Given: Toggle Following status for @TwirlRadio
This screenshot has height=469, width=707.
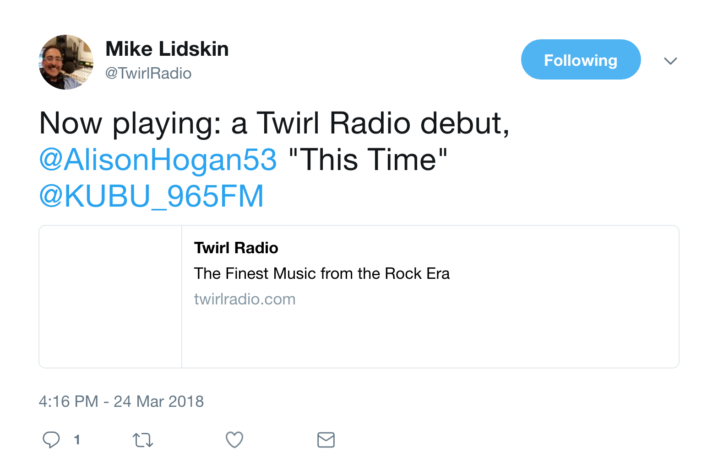Looking at the screenshot, I should pos(581,59).
